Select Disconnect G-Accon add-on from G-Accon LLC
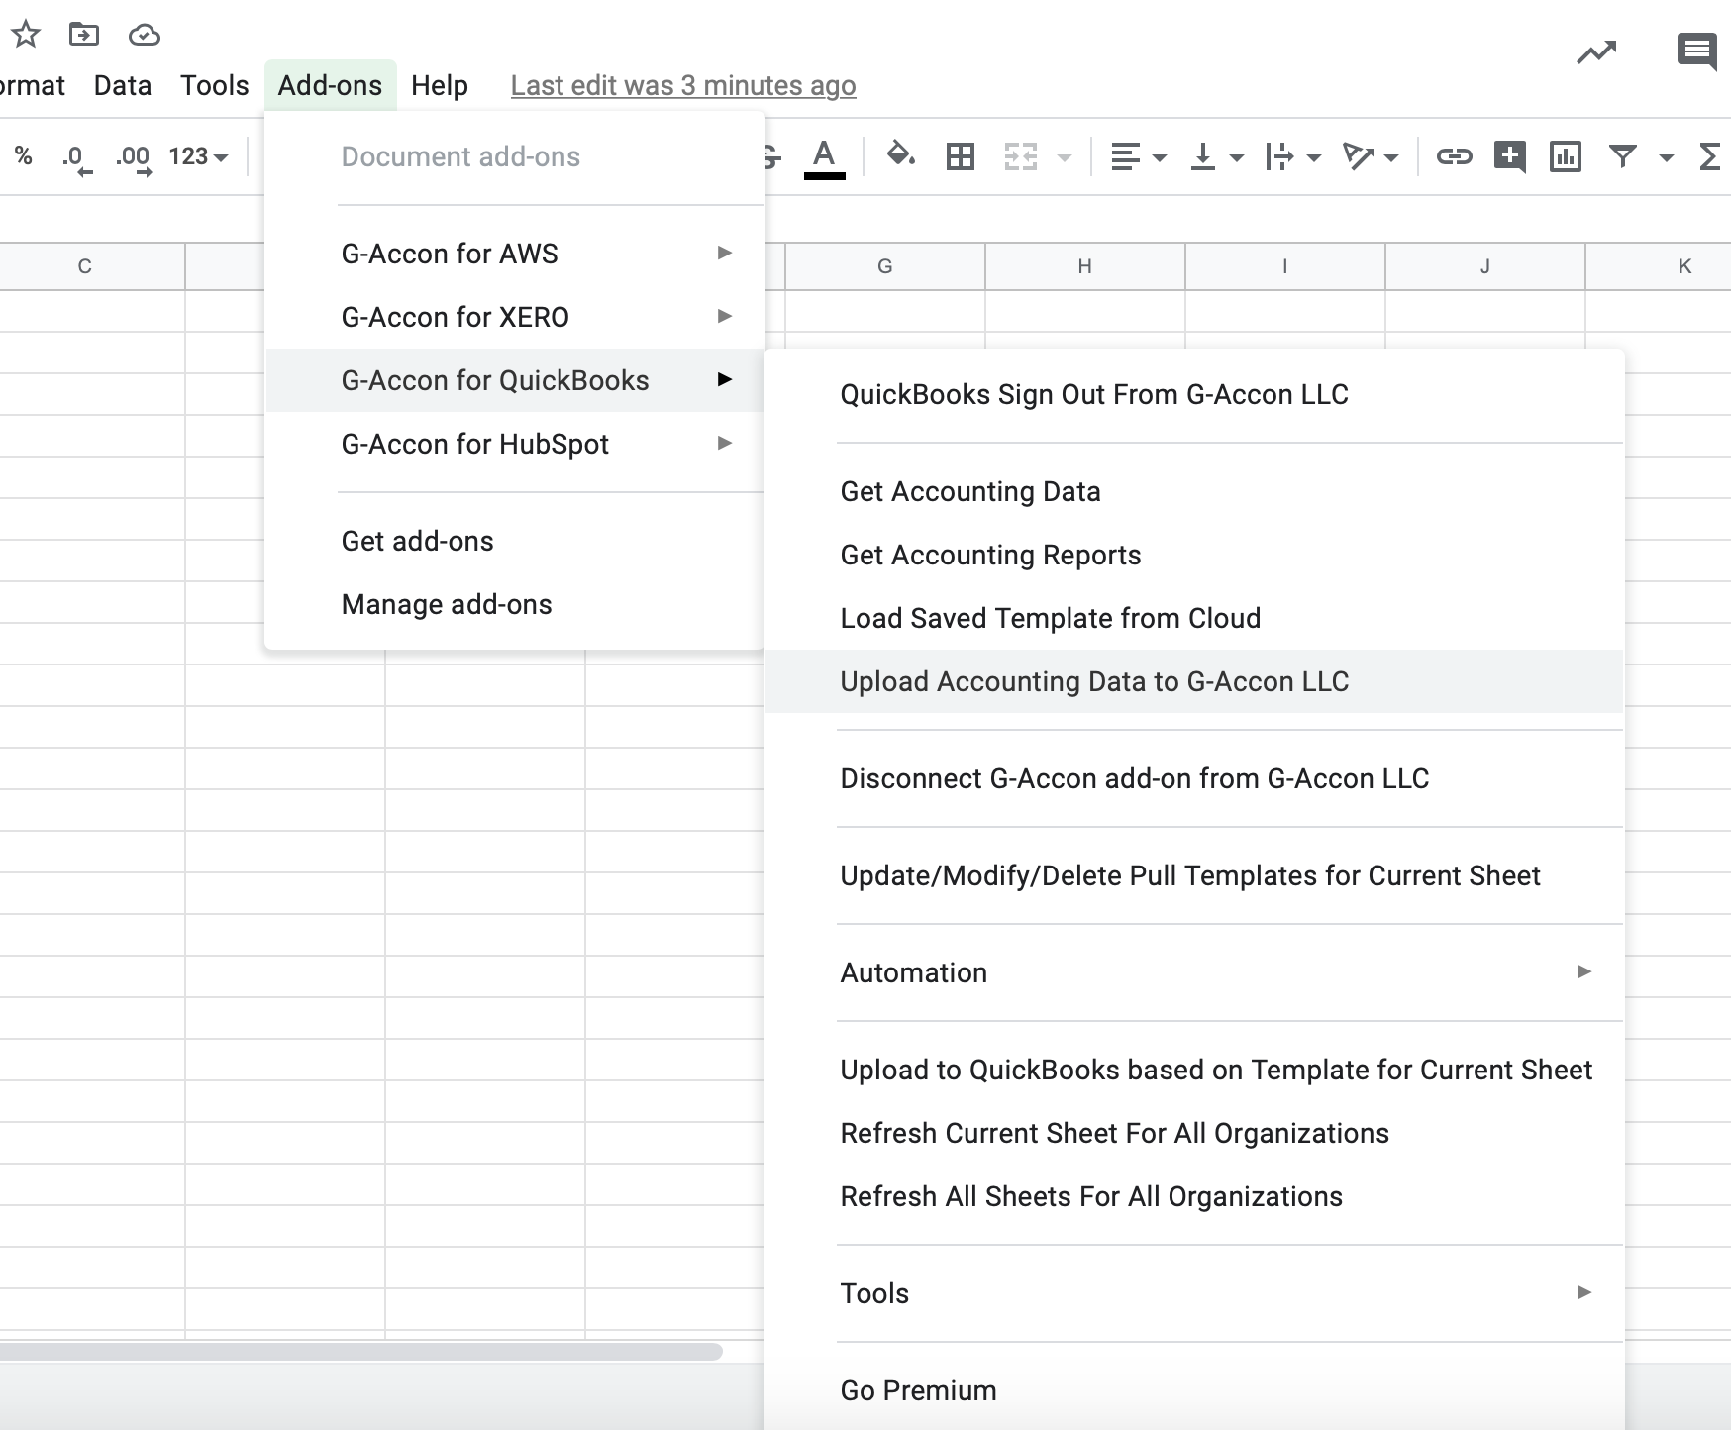This screenshot has width=1731, height=1430. 1194,778
